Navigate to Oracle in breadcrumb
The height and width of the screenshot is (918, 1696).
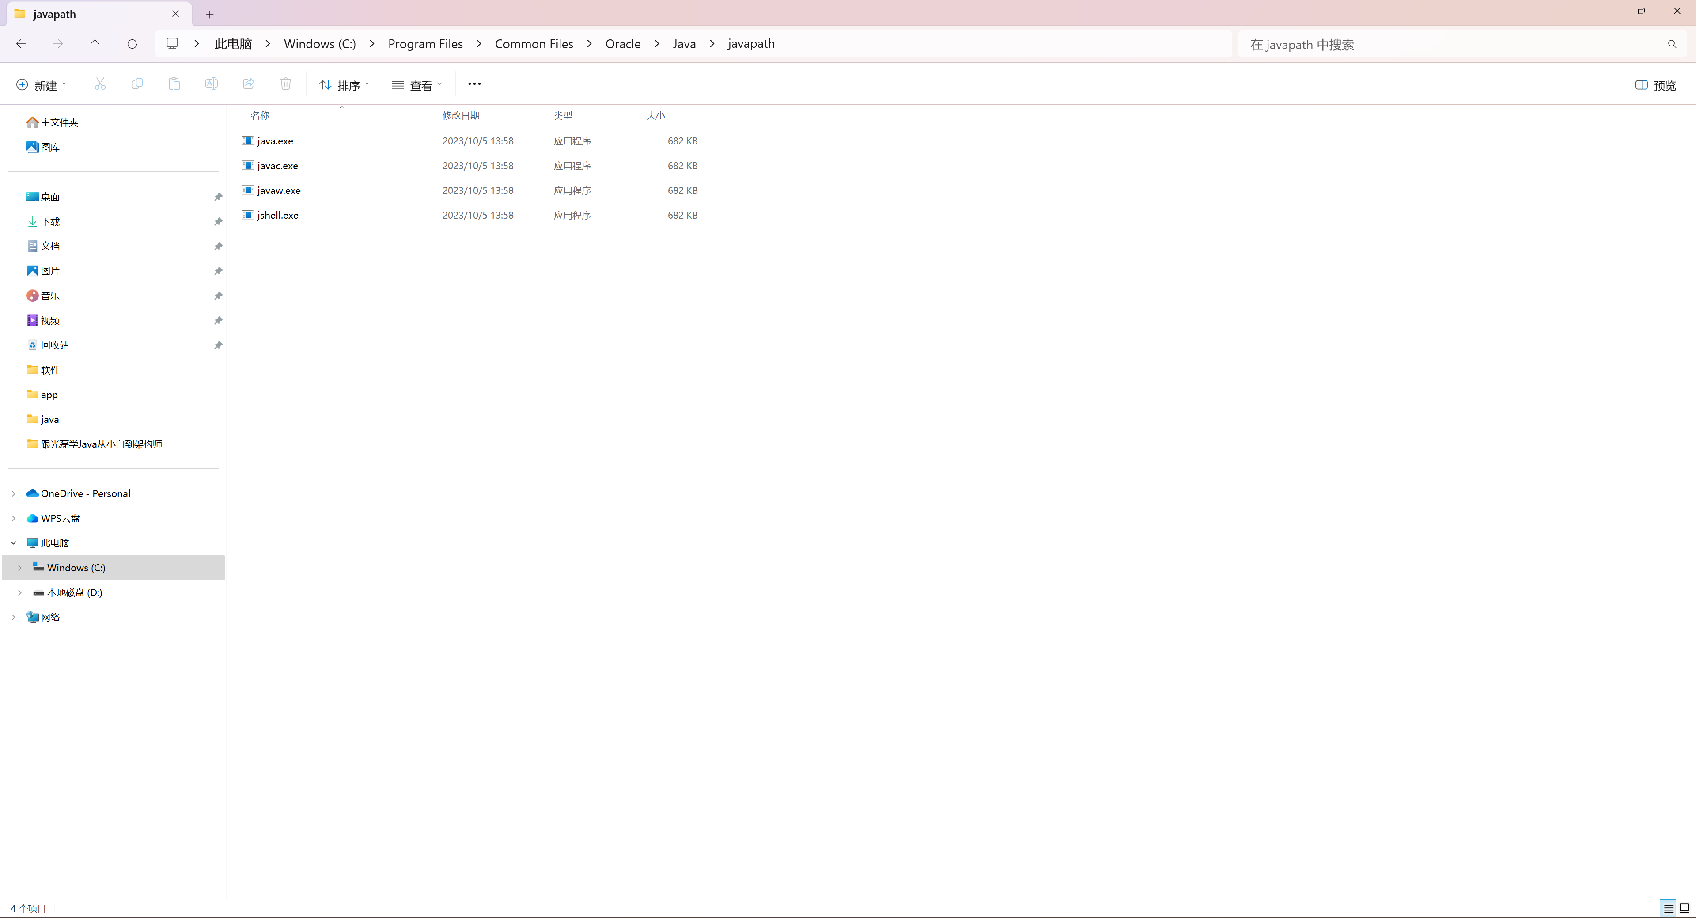[x=623, y=43]
